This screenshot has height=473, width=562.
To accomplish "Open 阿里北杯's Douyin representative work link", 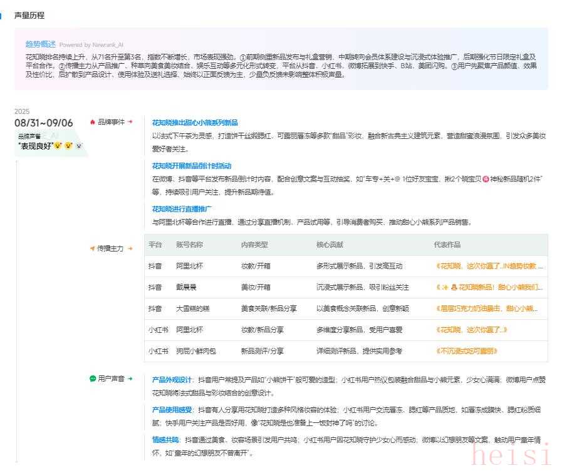I will pyautogui.click(x=489, y=266).
